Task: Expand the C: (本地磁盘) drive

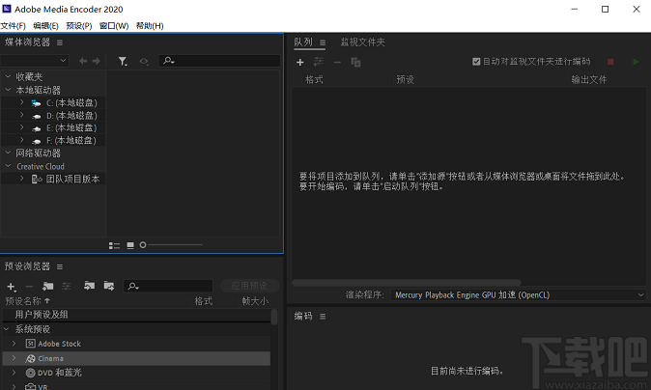Action: click(x=22, y=102)
